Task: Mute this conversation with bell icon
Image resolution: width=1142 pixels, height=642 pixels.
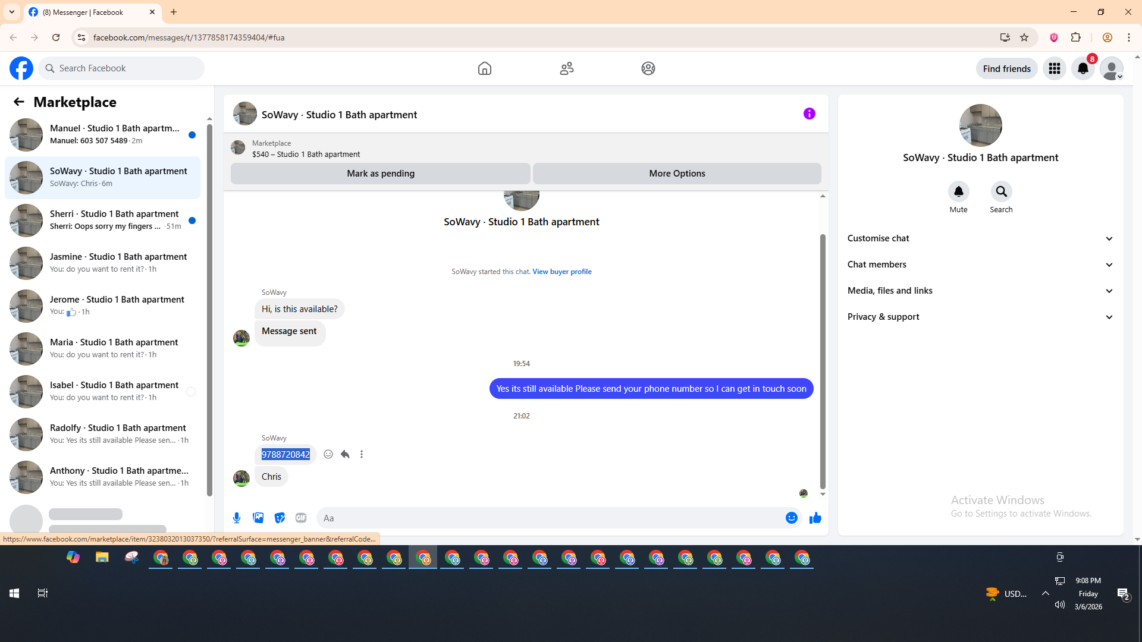Action: (958, 191)
